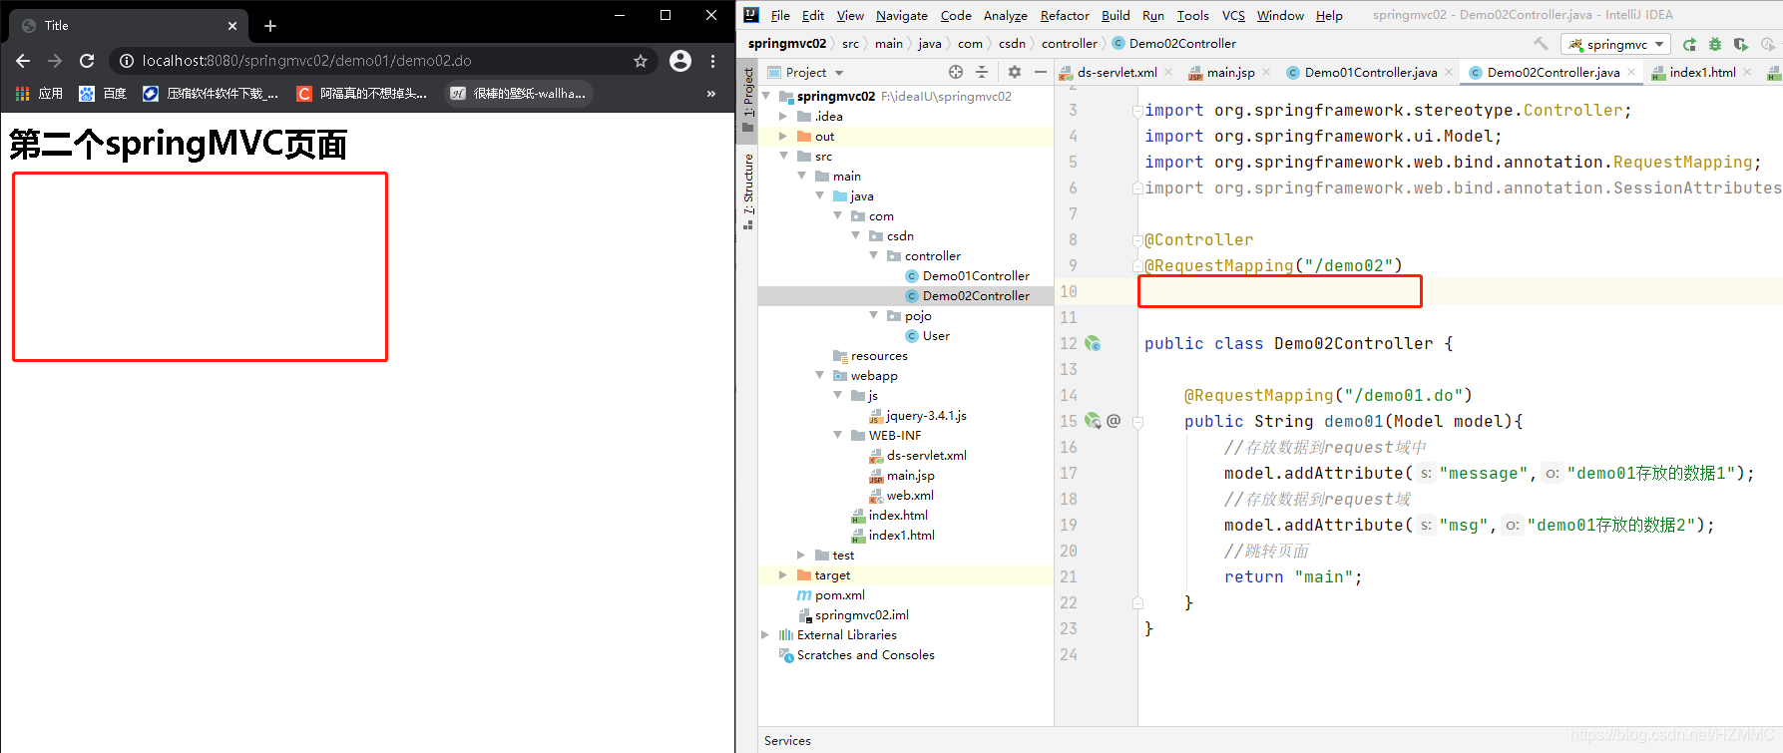The image size is (1783, 753).
Task: Go back in the browser window
Action: pyautogui.click(x=23, y=61)
